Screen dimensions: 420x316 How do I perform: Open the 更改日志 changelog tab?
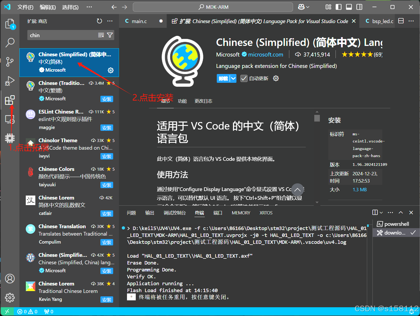click(203, 101)
